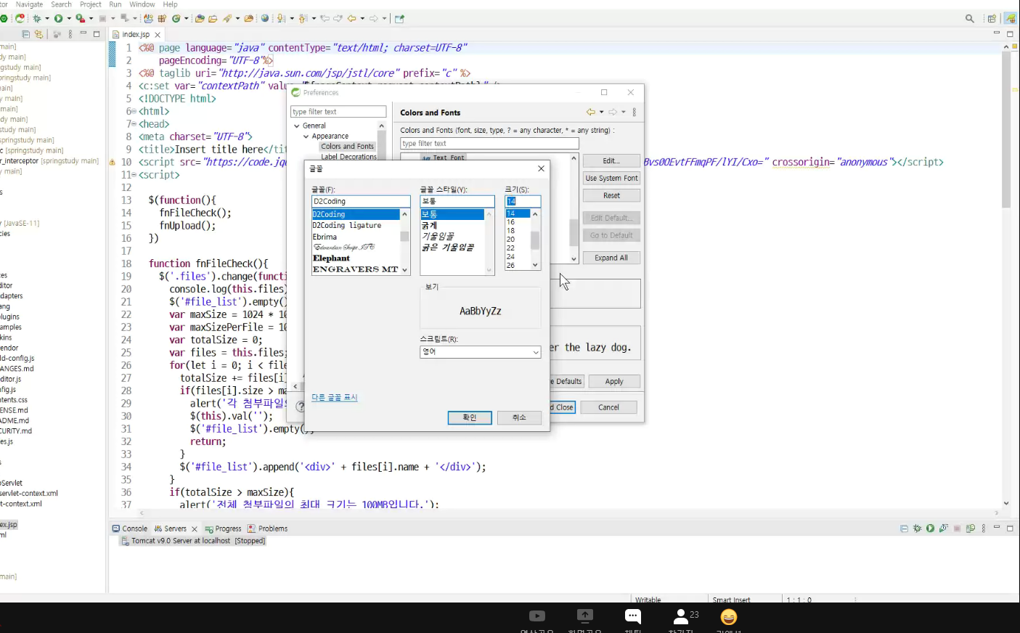Collapse the General tree node in Preferences

coord(297,126)
